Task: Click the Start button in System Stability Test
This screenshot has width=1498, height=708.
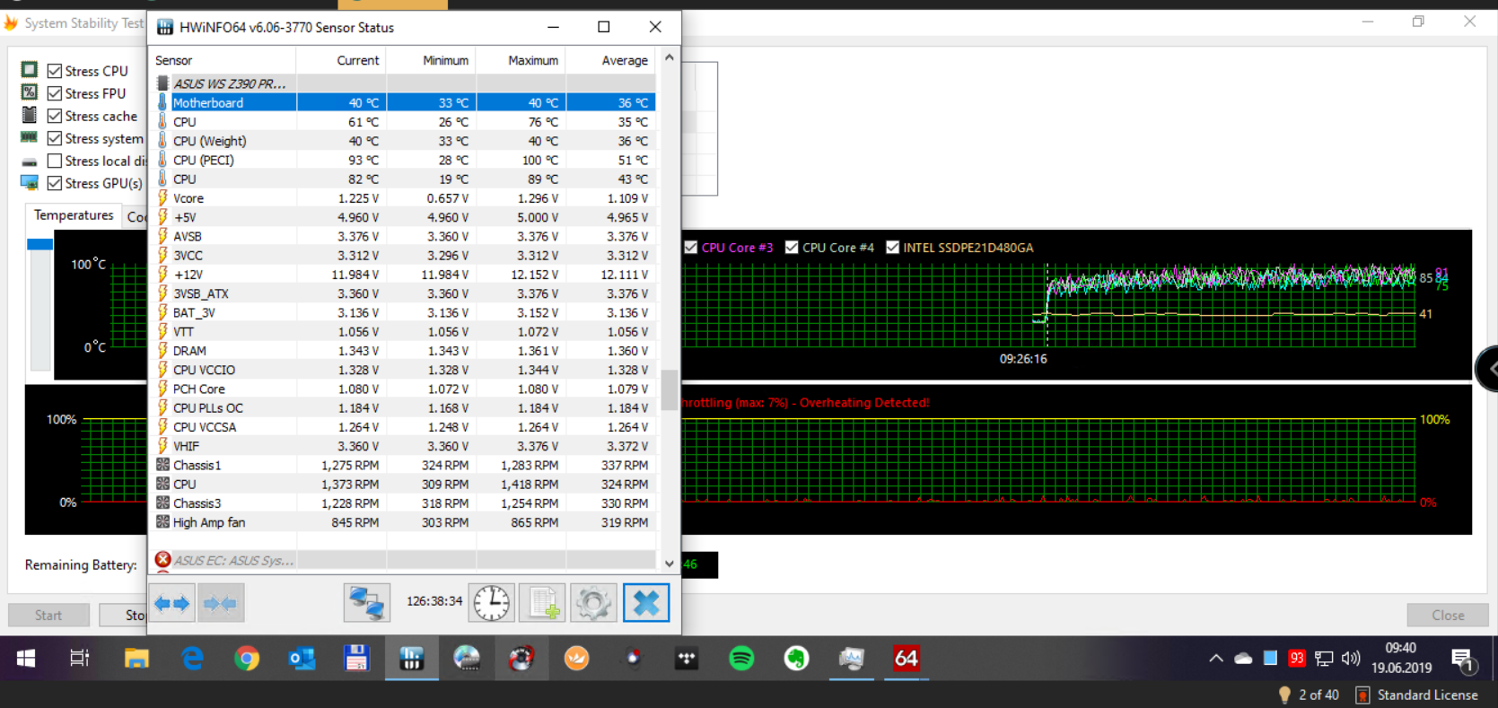Action: pyautogui.click(x=48, y=615)
